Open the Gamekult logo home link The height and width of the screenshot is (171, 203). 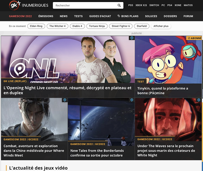click(x=28, y=5)
